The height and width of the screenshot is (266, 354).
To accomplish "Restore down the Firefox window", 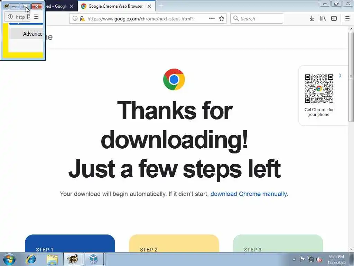I will click(x=336, y=3).
